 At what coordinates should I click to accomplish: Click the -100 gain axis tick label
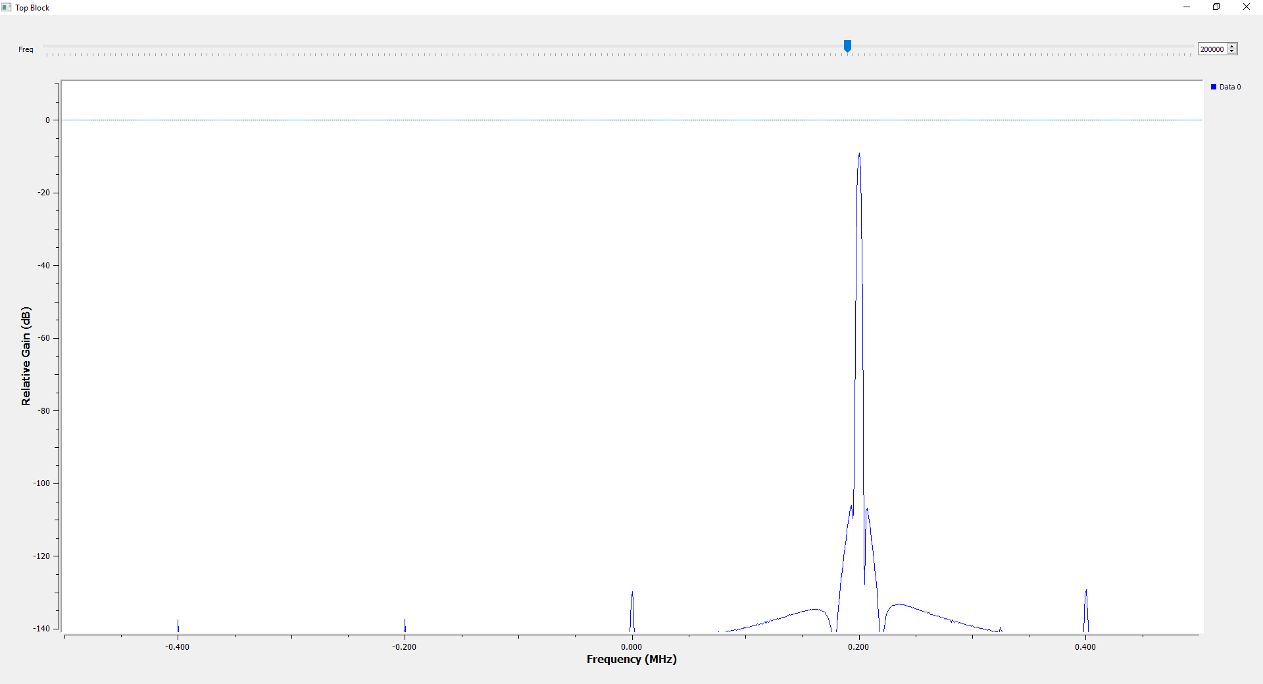(41, 483)
